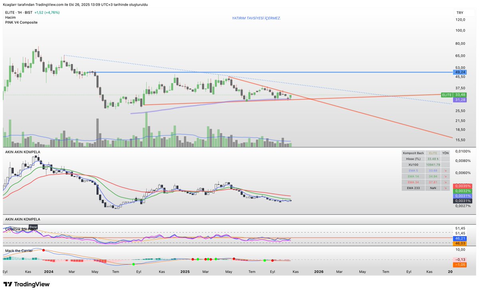Click the 2024 label on the time axis
This screenshot has width=479, height=293.
[x=49, y=272]
